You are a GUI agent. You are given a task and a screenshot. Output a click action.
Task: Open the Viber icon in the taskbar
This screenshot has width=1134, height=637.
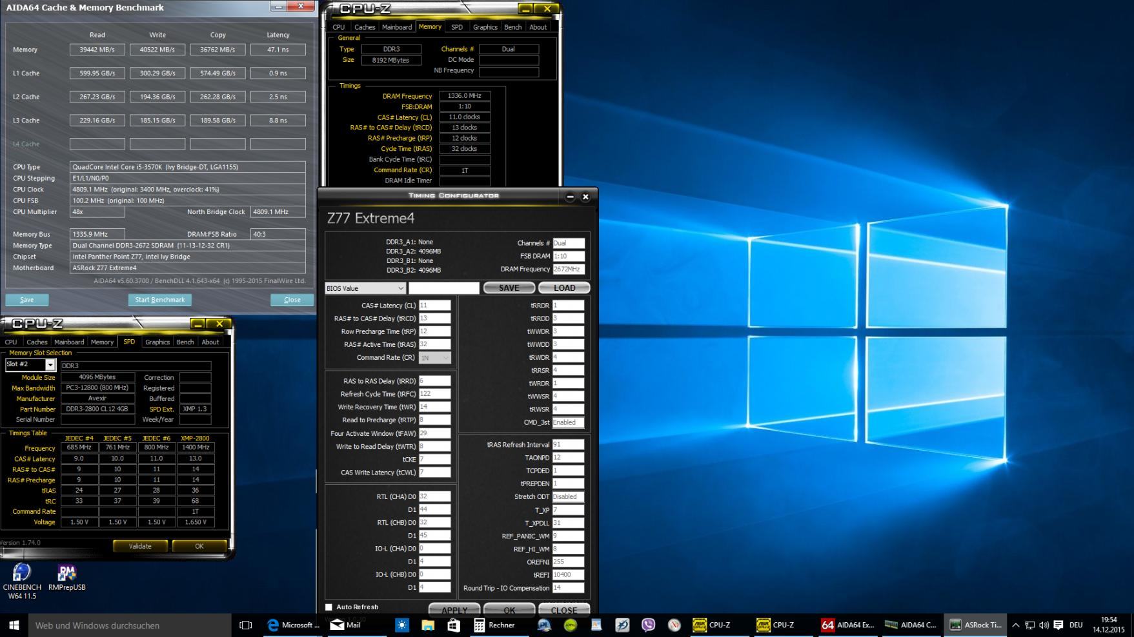[x=648, y=625]
